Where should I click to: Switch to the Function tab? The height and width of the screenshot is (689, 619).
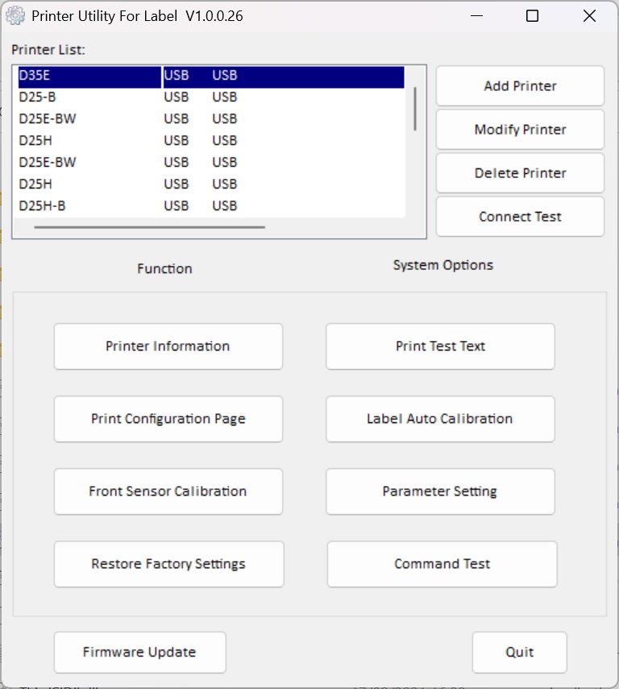[x=164, y=269]
